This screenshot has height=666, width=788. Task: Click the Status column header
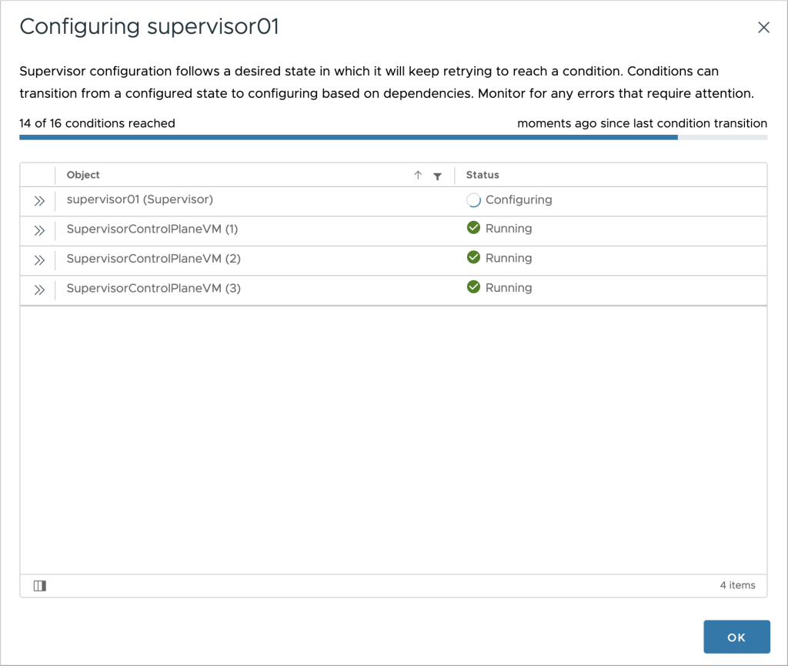pos(482,175)
